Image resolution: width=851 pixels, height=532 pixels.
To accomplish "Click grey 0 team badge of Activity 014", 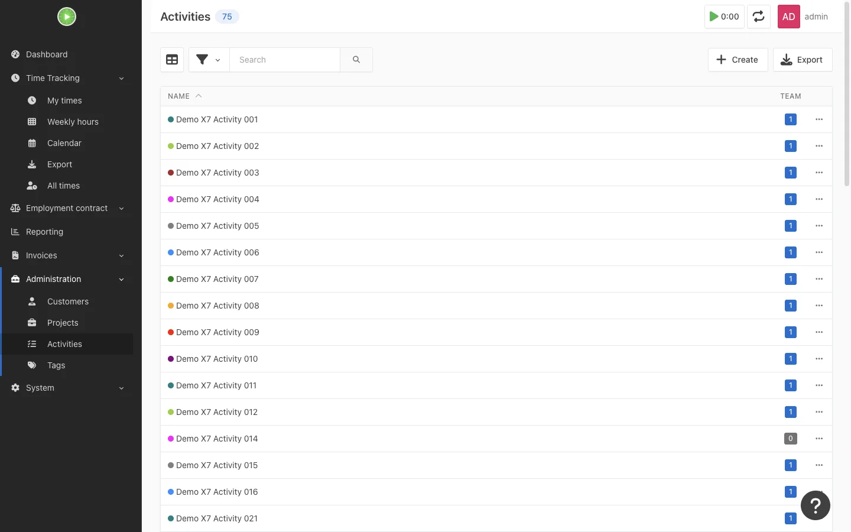I will 791,439.
